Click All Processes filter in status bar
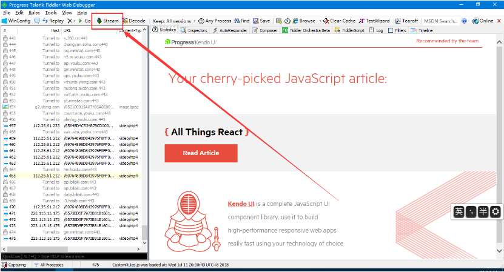This screenshot has width=504, height=272. [49, 265]
